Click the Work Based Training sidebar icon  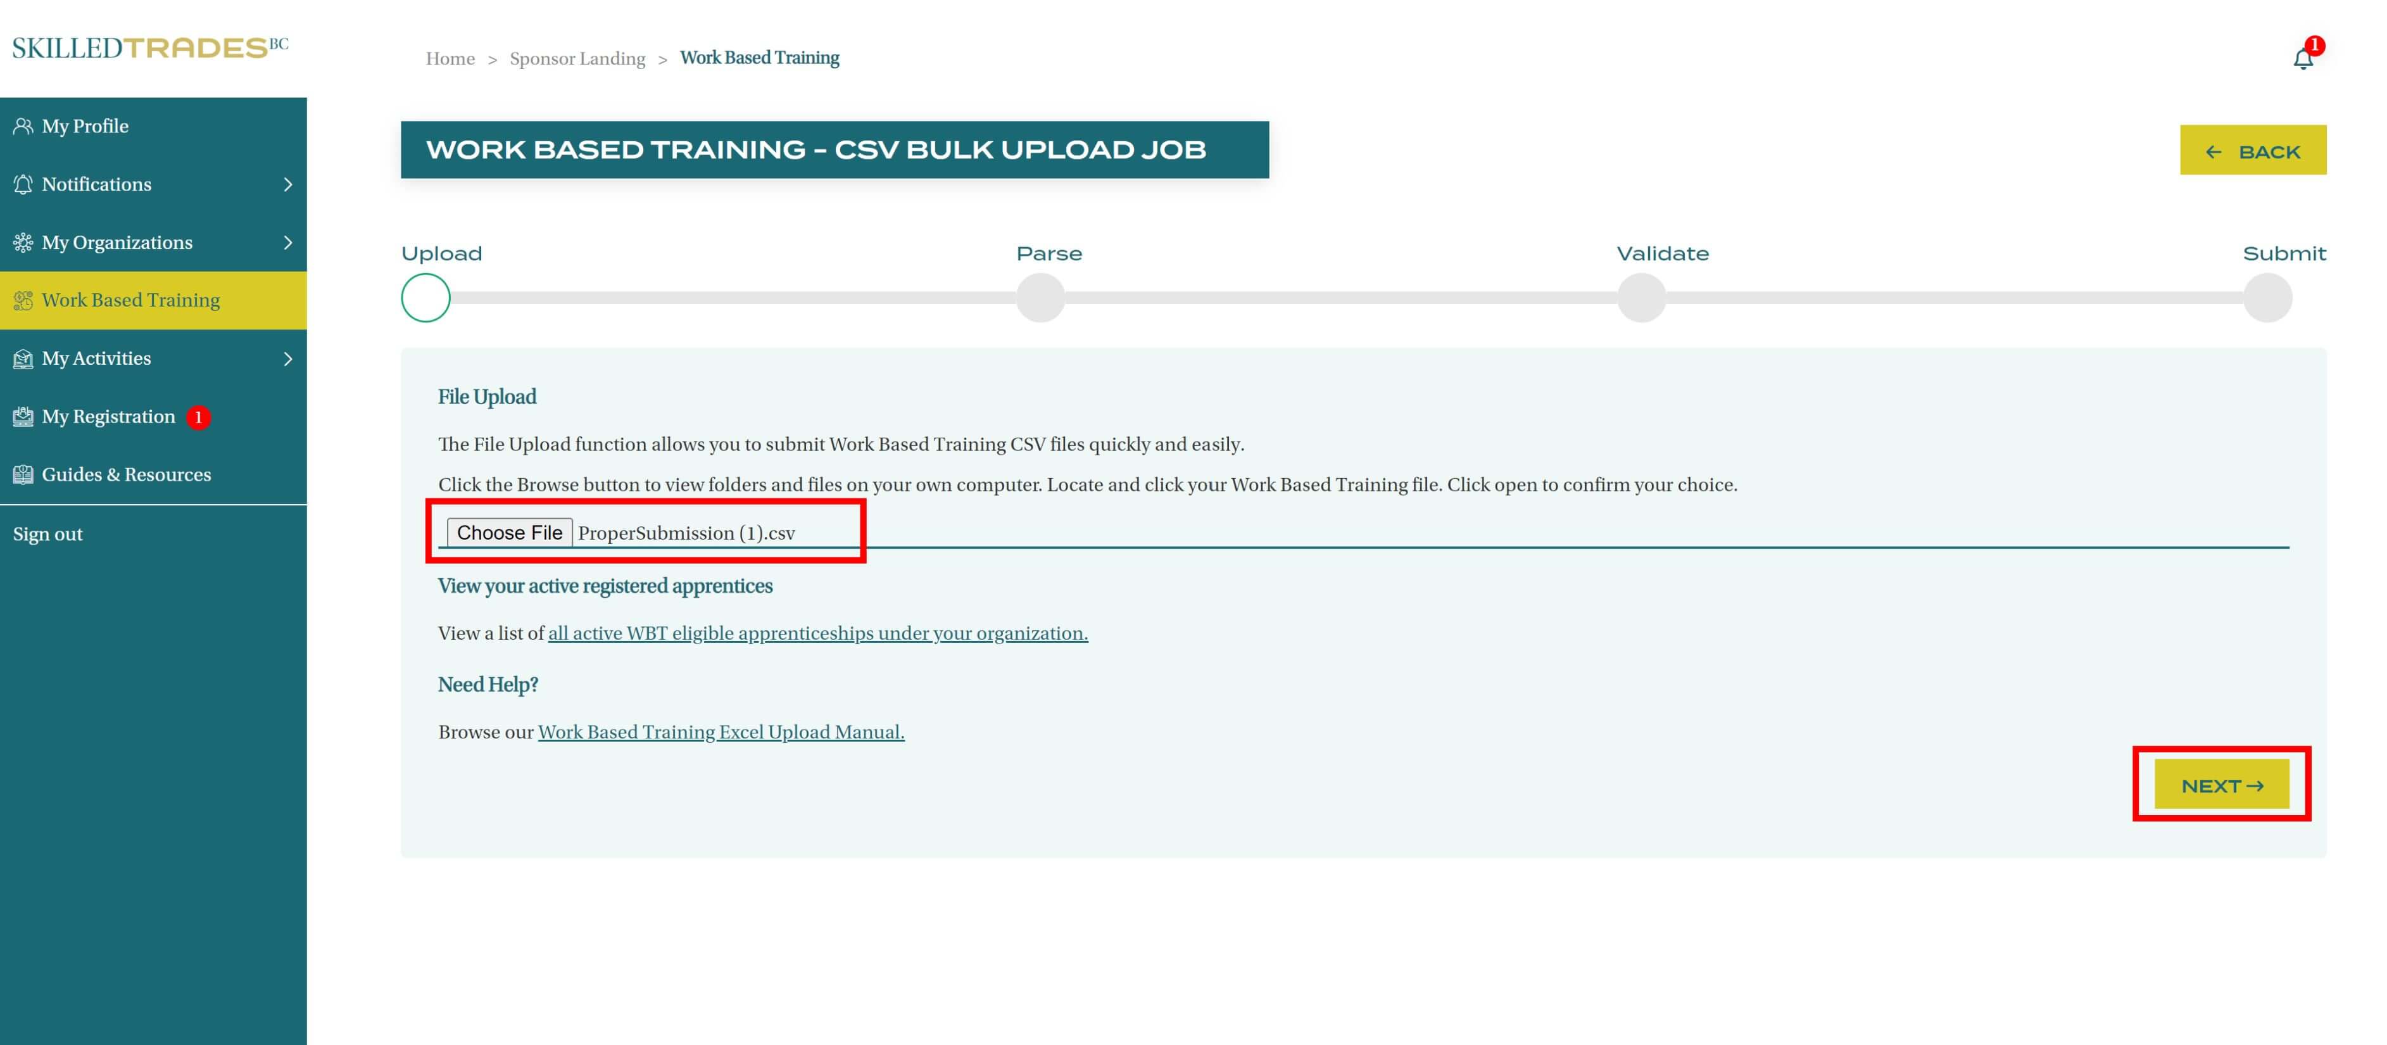(23, 300)
